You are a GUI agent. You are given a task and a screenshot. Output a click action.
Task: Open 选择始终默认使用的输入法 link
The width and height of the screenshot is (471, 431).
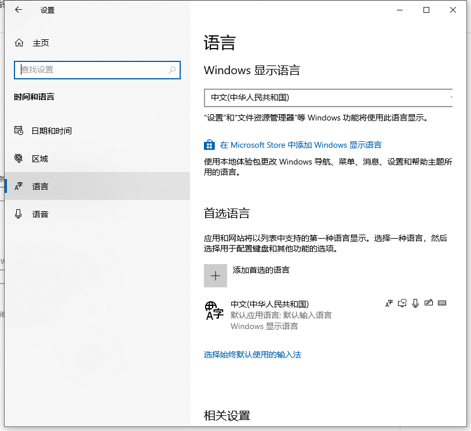click(253, 355)
